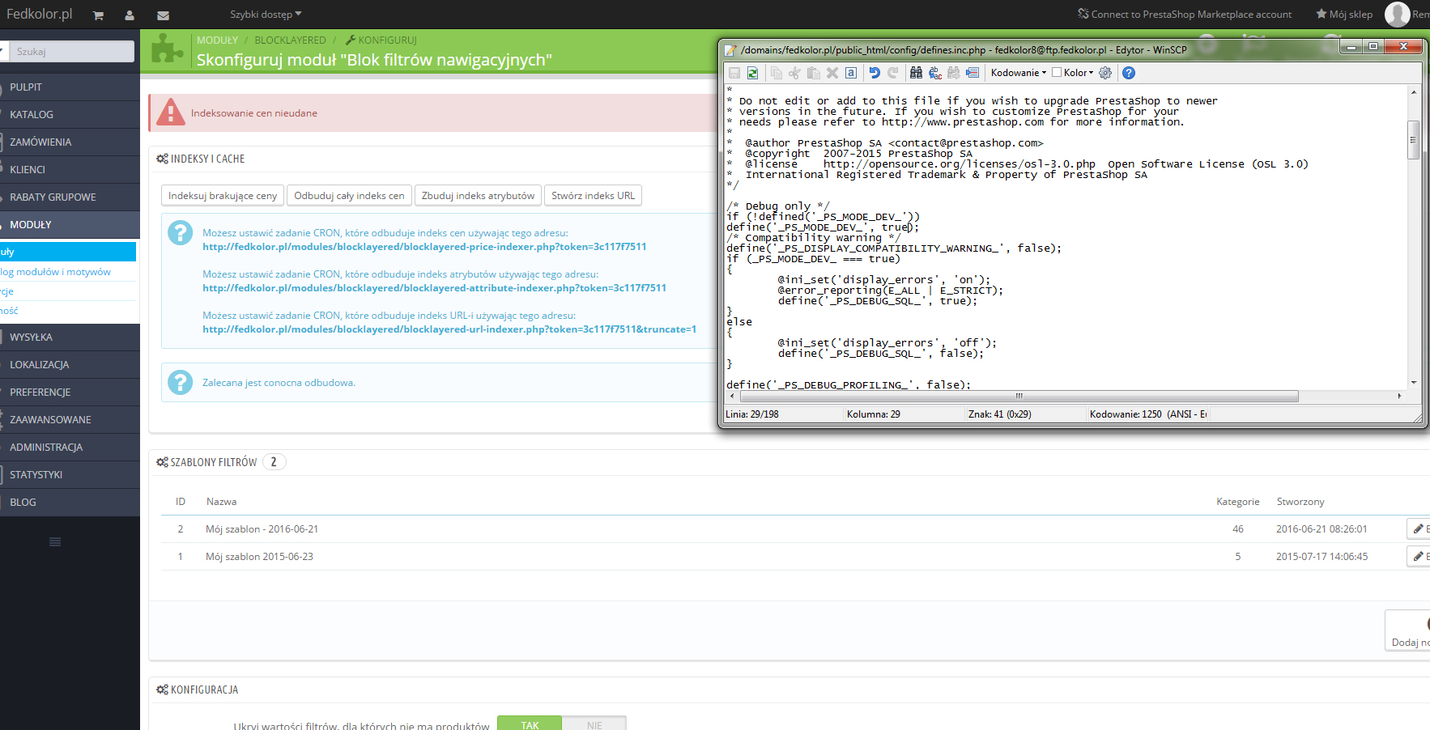The height and width of the screenshot is (730, 1430).
Task: Click the edit pencil for szablon 2015-06-23
Action: pyautogui.click(x=1419, y=557)
